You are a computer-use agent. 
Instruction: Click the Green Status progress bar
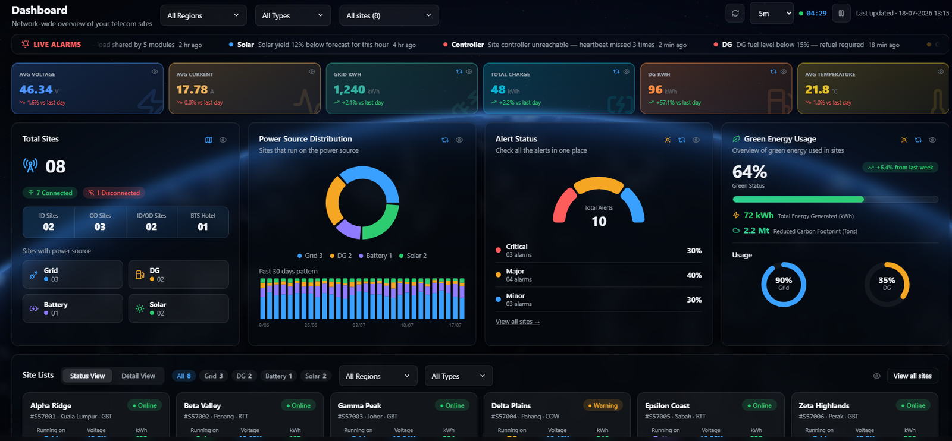tap(835, 199)
